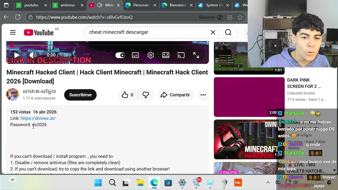
Task: Switch to the 'System Ut' tab
Action: coord(214,5)
